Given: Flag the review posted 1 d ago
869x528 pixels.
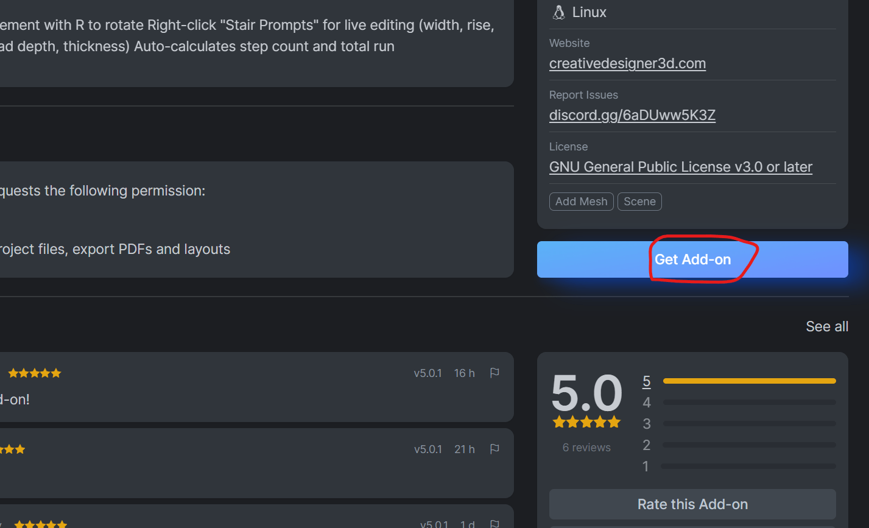Looking at the screenshot, I should click(x=494, y=524).
